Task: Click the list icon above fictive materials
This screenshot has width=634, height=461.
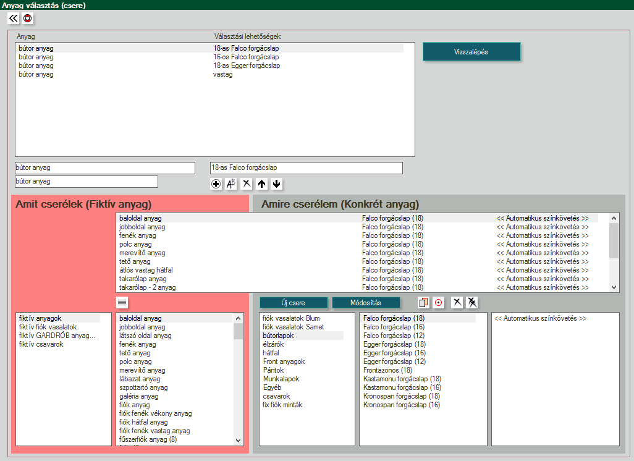Action: click(122, 302)
